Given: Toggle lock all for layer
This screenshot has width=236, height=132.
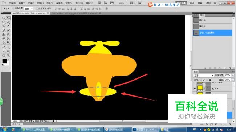Looking at the screenshot, I should pyautogui.click(x=210, y=80).
